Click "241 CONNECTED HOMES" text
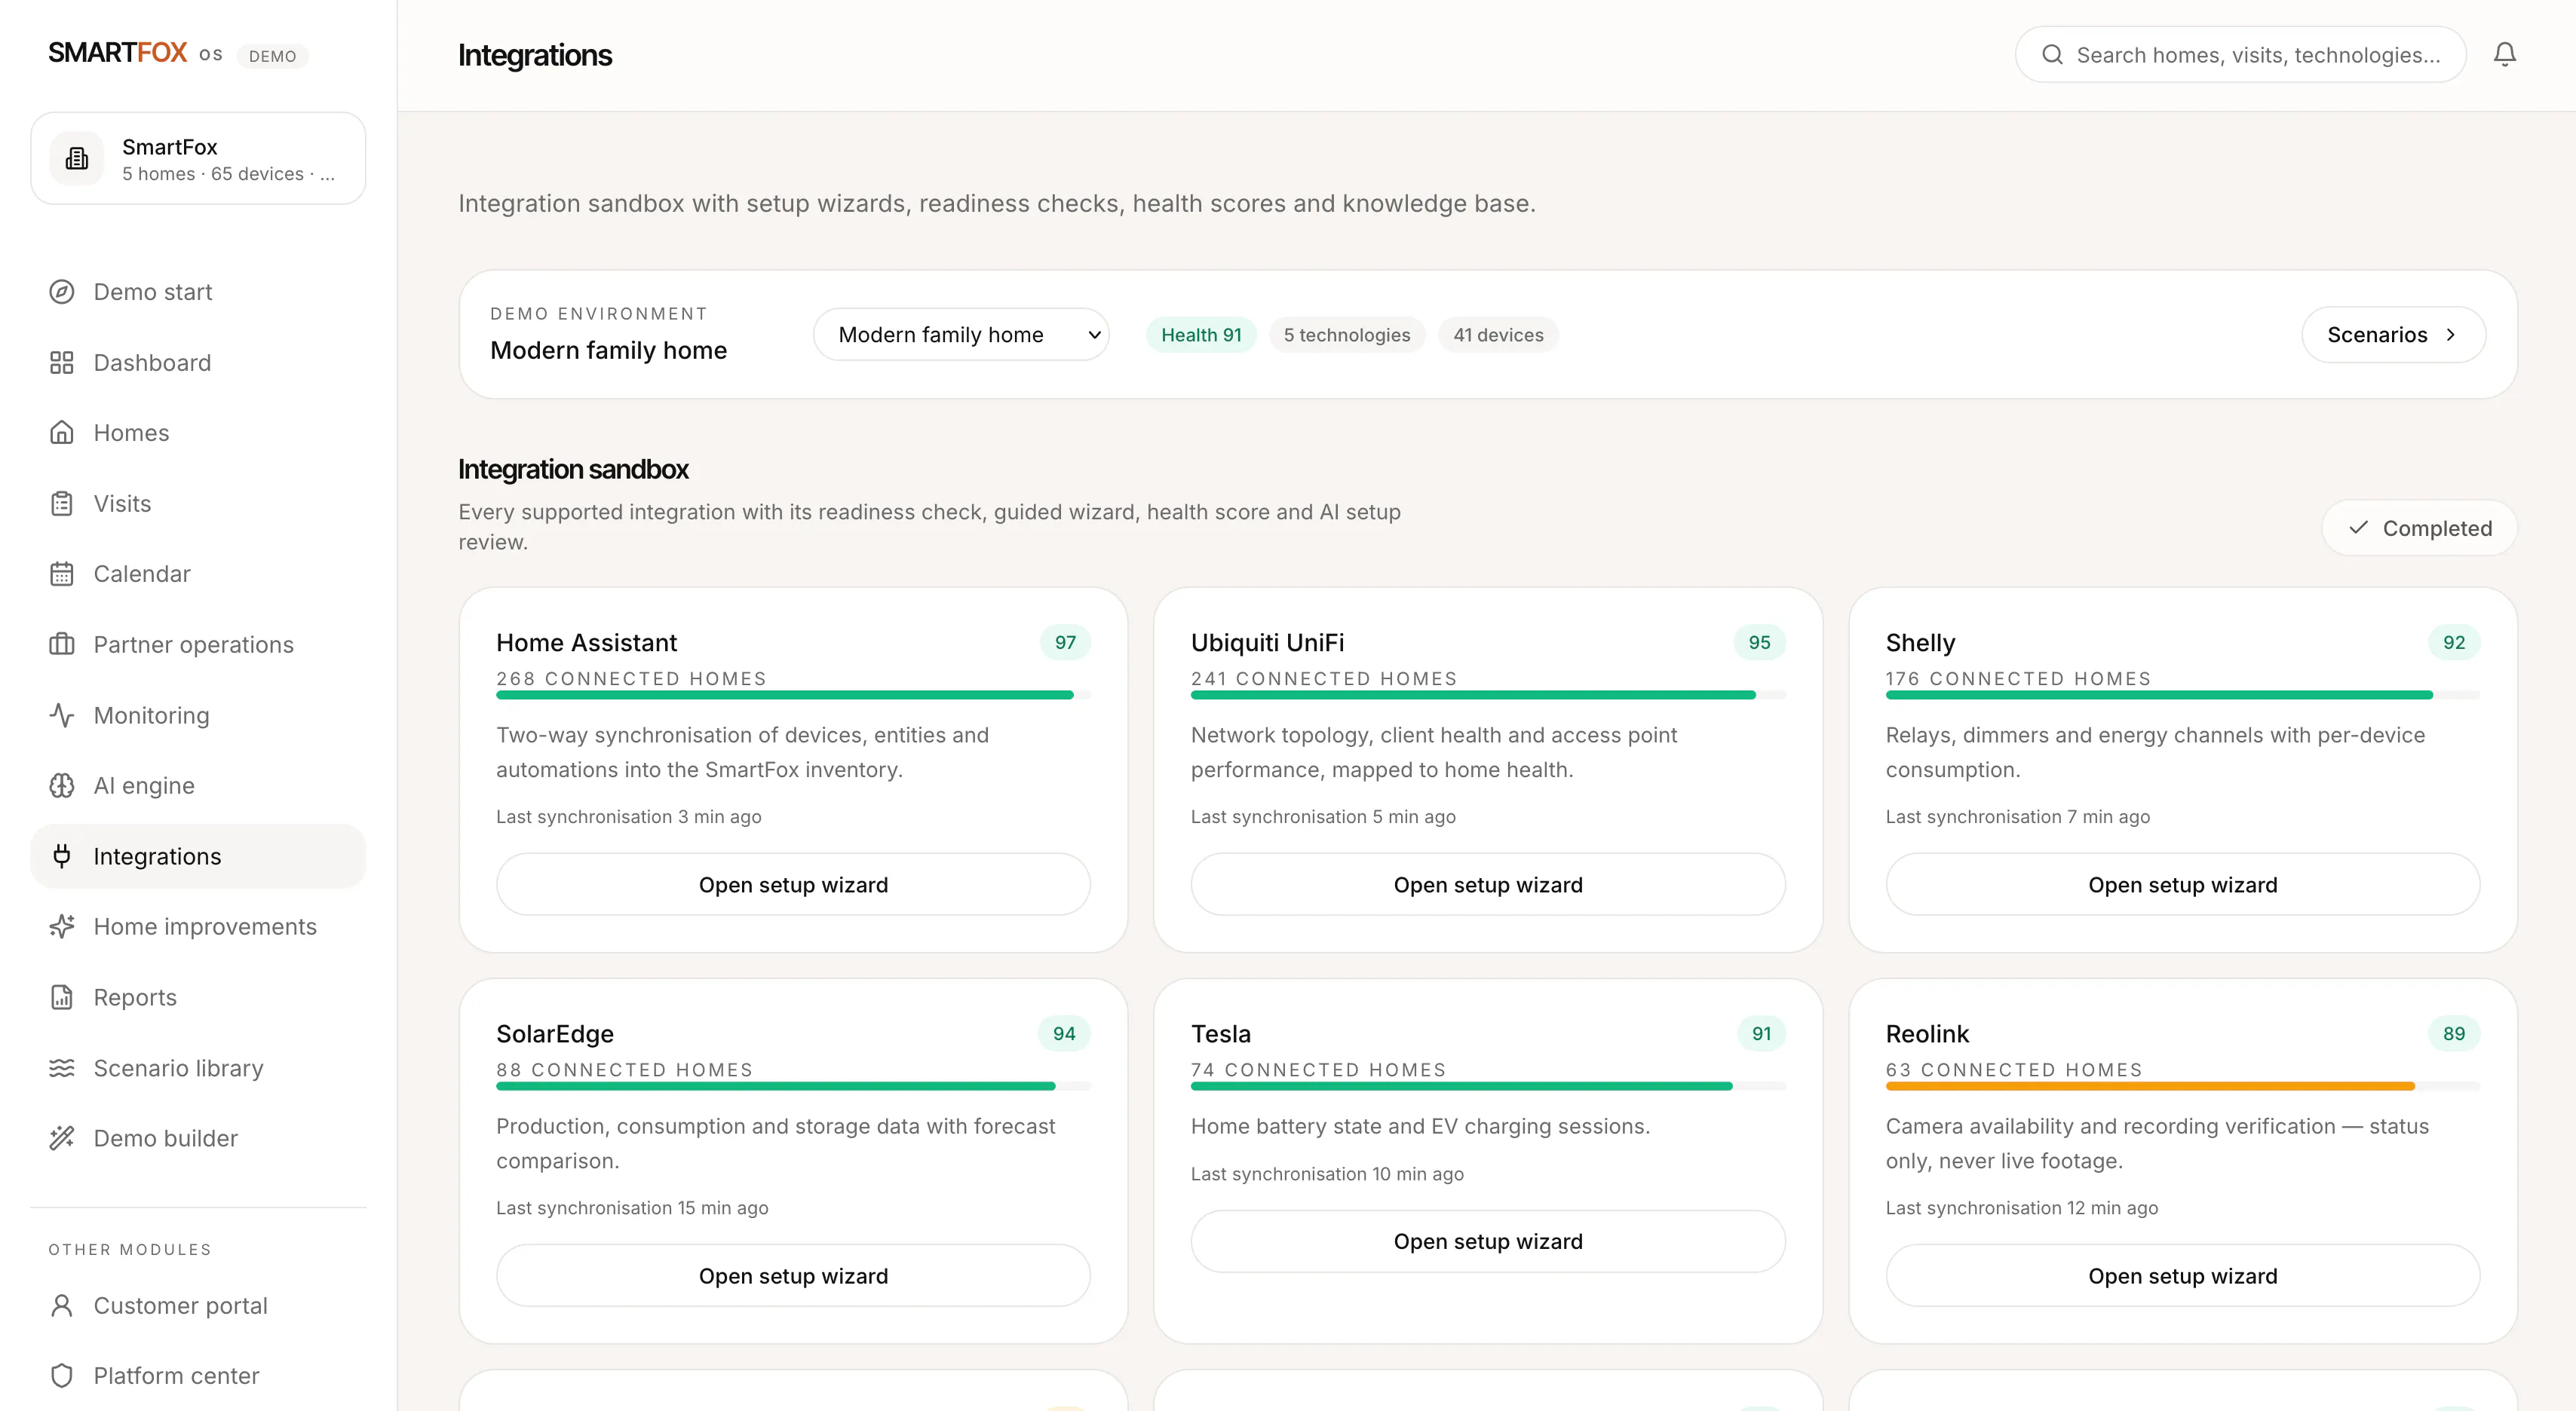This screenshot has height=1411, width=2576. point(1324,678)
